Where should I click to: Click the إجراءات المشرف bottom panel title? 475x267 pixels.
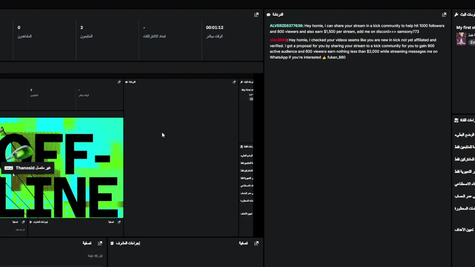128,243
